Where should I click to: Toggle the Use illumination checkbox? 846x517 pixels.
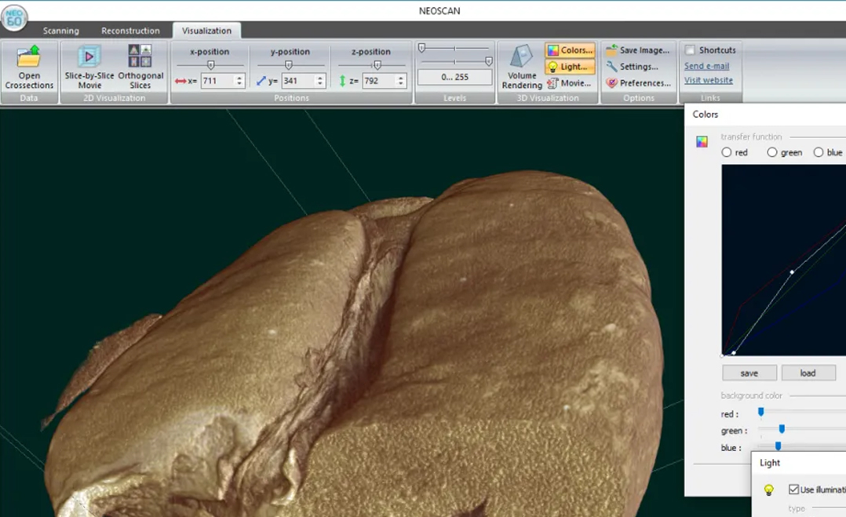[x=793, y=490]
